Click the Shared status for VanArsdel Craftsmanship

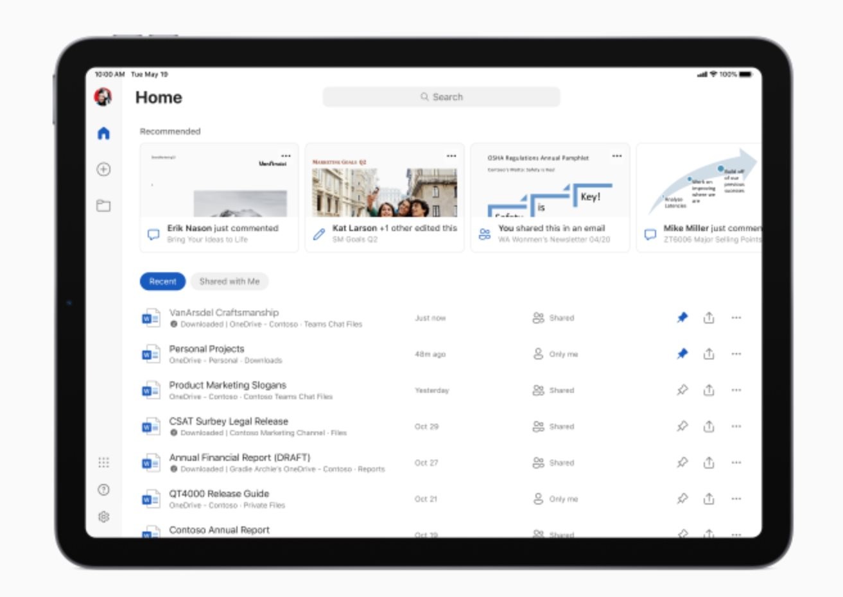point(553,318)
